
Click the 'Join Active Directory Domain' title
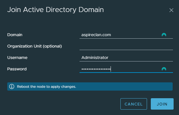click(x=55, y=10)
